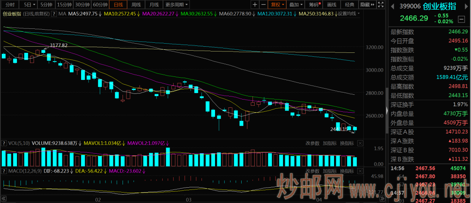This screenshot has height=203, width=471.
Task: Click the 总成交额 value 1589.41亿元
Action: (453, 77)
